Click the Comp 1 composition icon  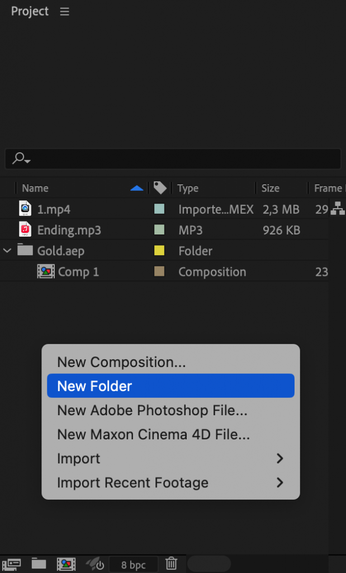click(x=46, y=271)
